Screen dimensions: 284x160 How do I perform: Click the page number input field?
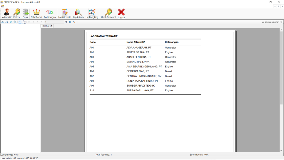[54, 22]
